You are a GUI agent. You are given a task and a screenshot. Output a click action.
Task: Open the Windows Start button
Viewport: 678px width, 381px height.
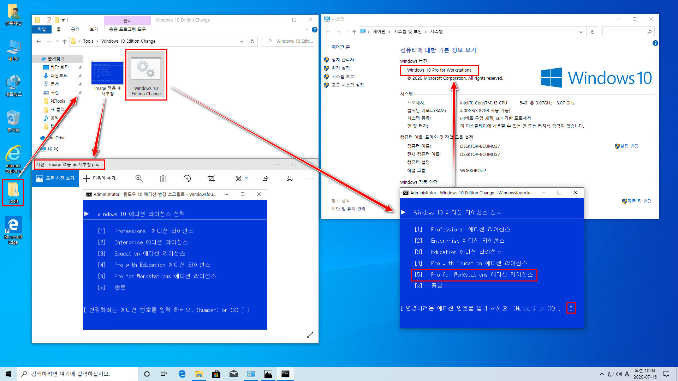8,374
